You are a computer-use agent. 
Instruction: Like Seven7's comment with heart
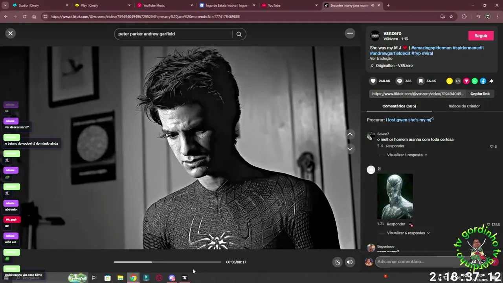(492, 146)
